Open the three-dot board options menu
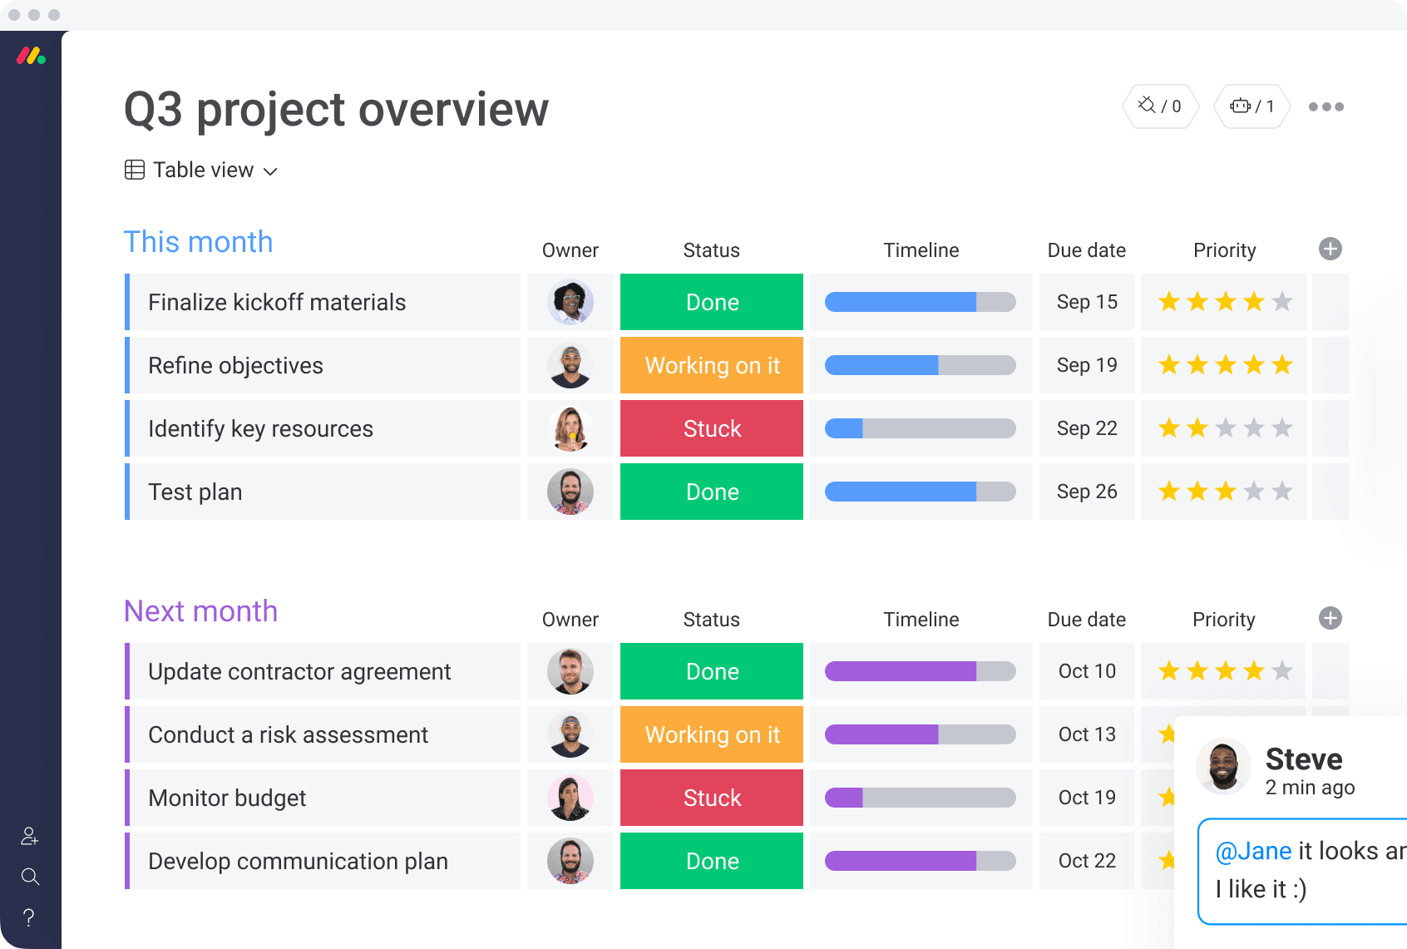The width and height of the screenshot is (1407, 949). tap(1326, 106)
